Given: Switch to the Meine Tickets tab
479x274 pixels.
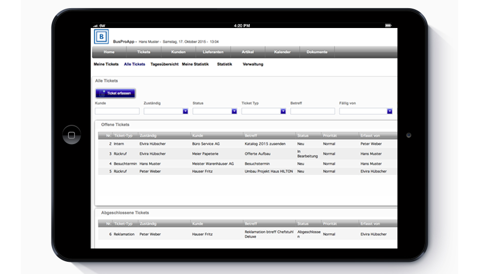Looking at the screenshot, I should 106,64.
